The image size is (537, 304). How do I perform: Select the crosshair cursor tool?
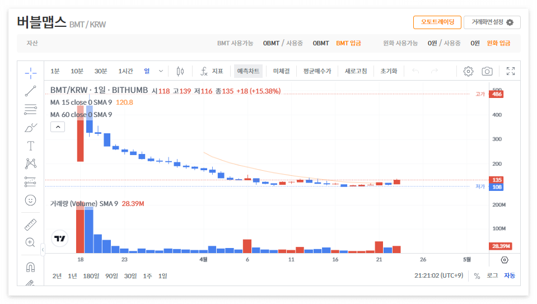point(30,73)
